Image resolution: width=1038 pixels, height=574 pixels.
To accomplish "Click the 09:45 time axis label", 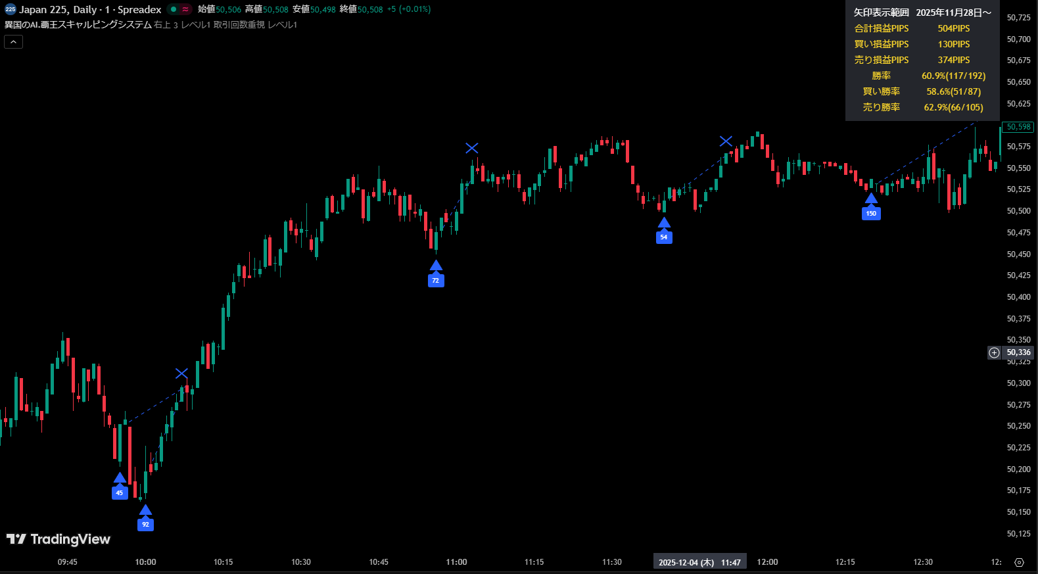I will click(x=68, y=562).
